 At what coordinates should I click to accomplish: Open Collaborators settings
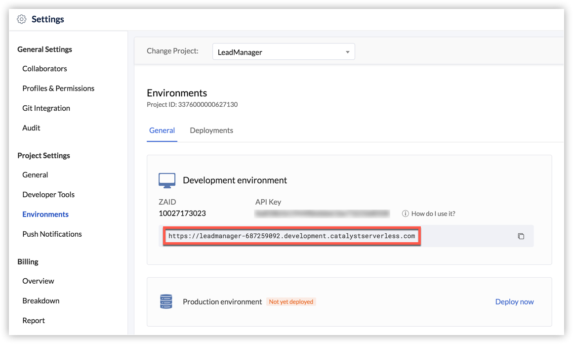pyautogui.click(x=44, y=69)
